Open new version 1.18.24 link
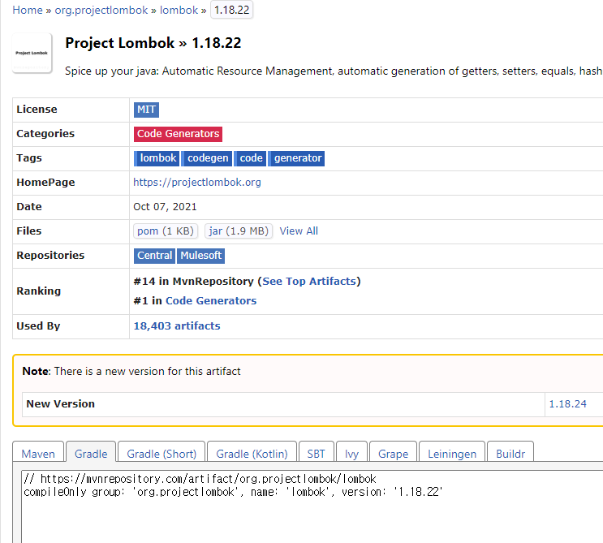 click(567, 404)
